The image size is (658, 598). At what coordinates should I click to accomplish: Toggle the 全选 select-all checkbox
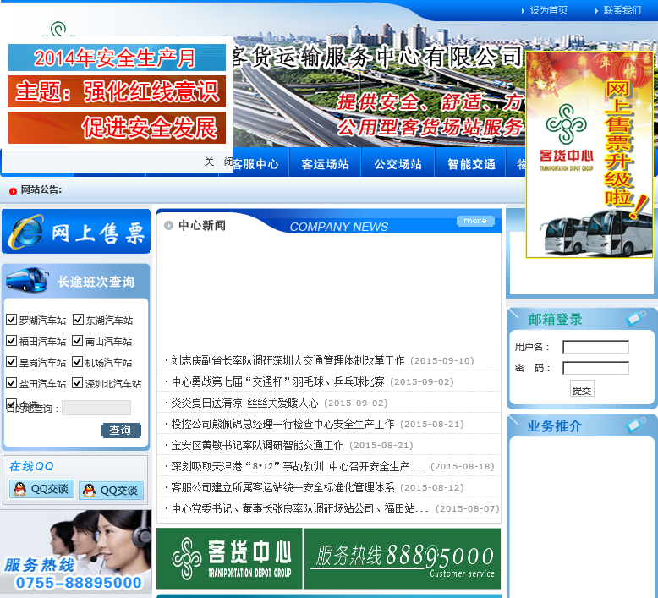[11, 403]
